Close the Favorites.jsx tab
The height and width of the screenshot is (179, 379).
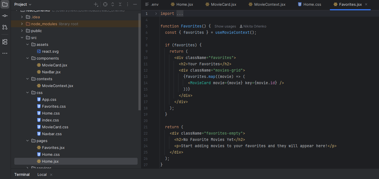366,4
